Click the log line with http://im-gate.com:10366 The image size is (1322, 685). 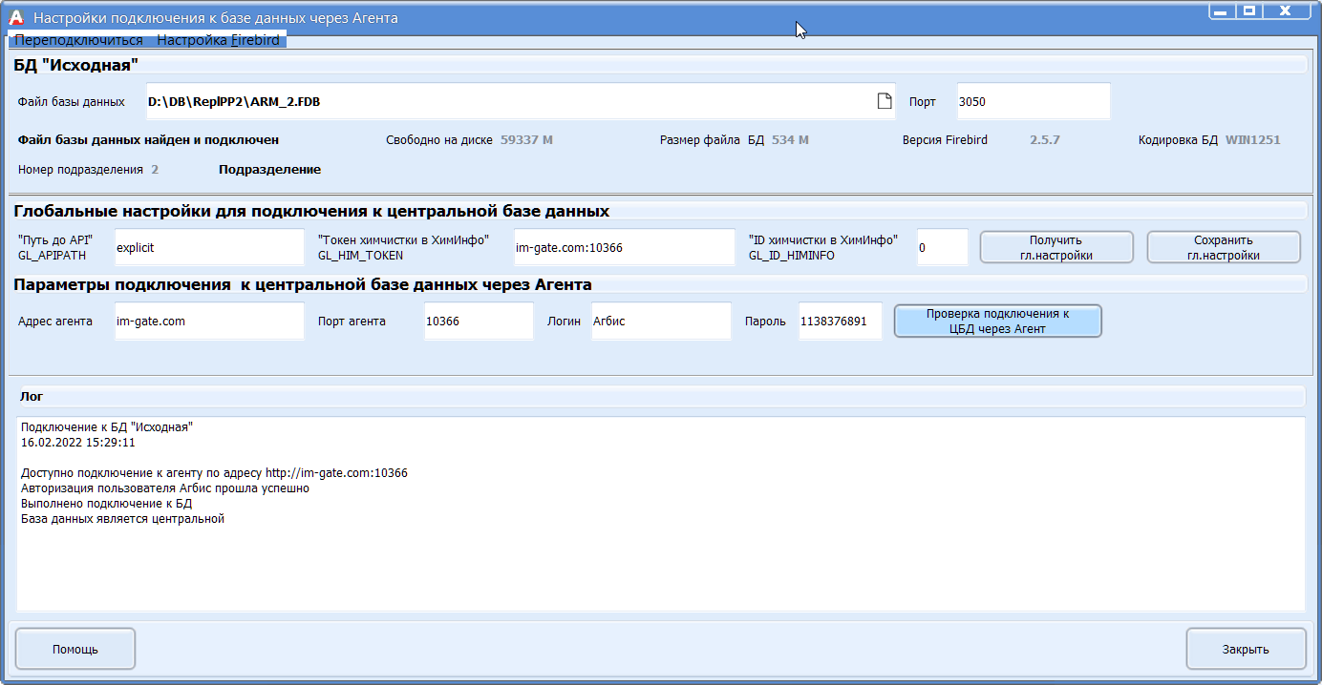[214, 473]
